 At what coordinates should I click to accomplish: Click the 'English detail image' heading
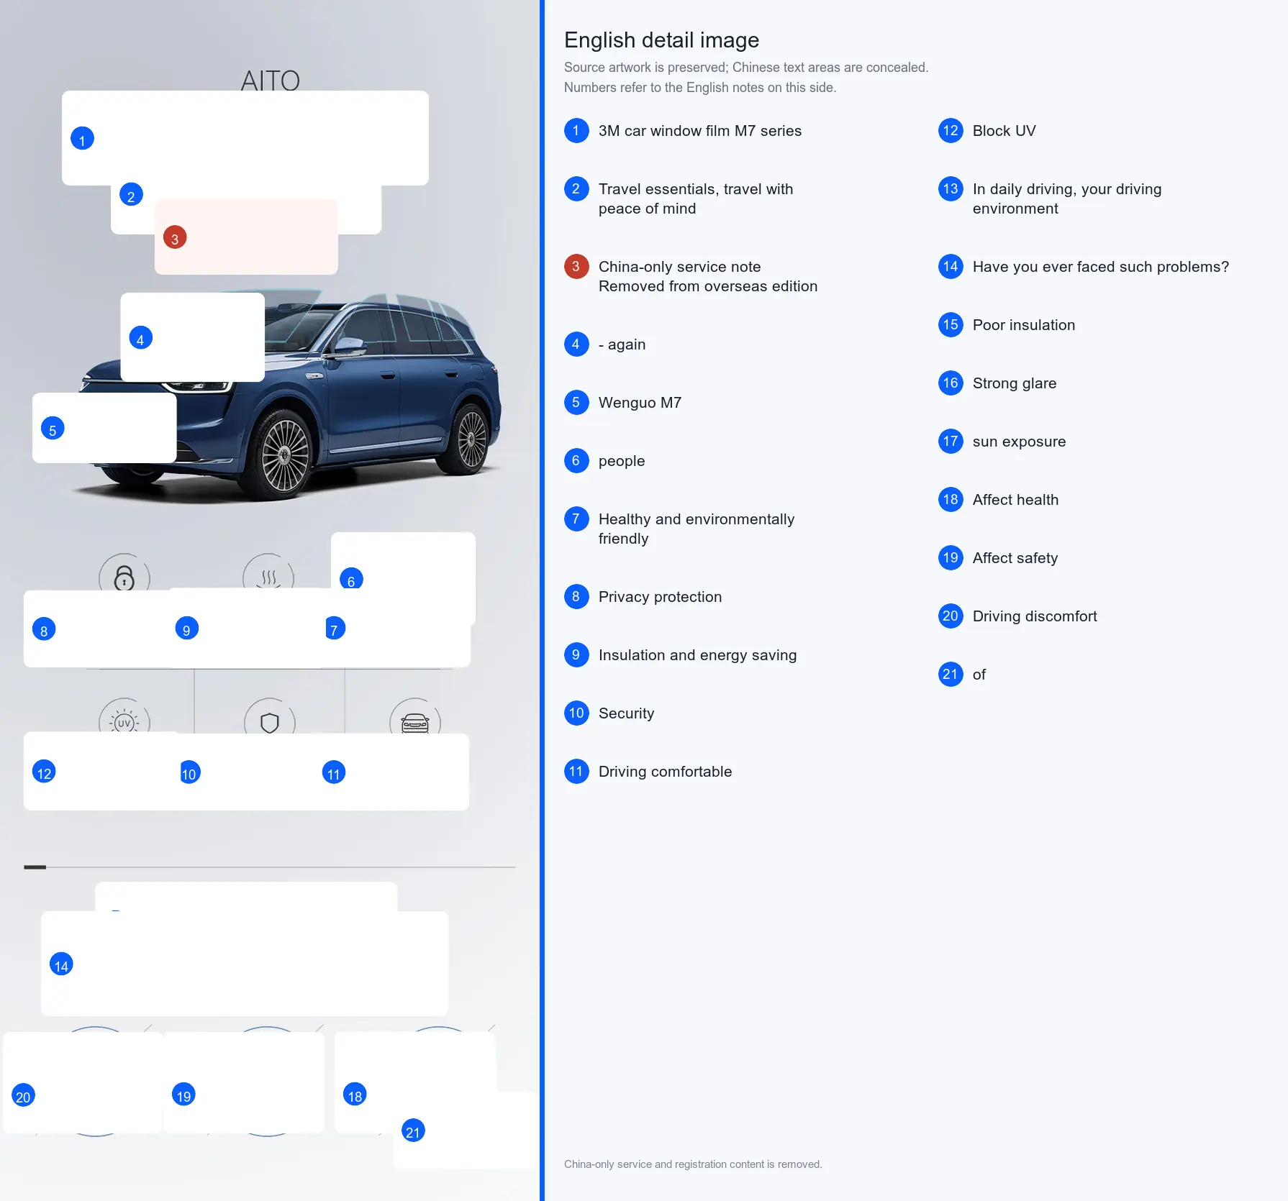661,40
